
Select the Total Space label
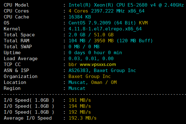[19, 35]
